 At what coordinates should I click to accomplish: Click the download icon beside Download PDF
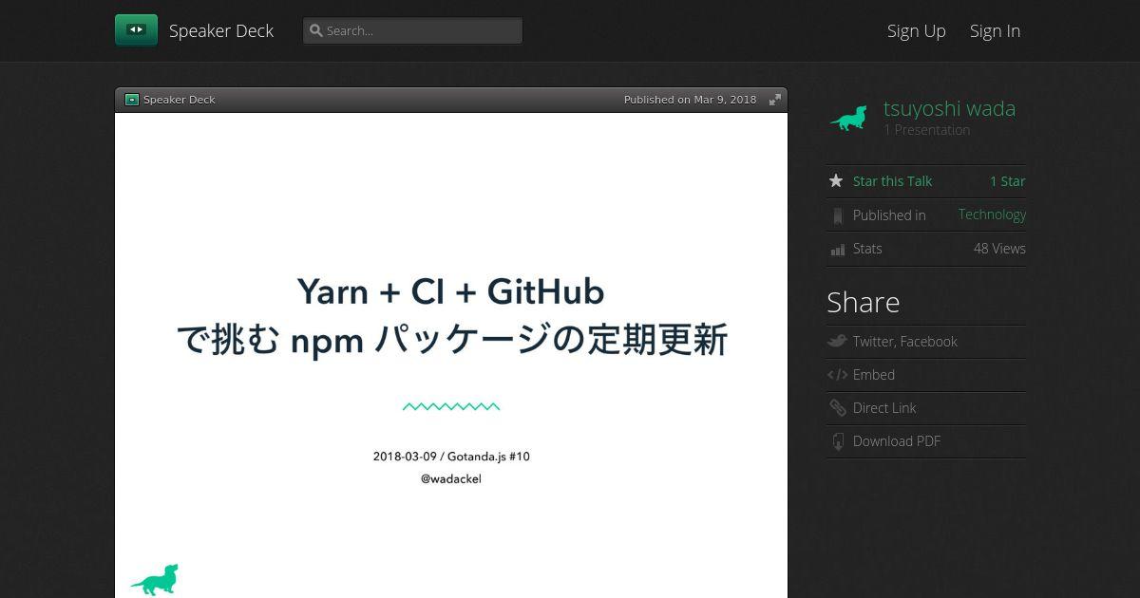837,441
